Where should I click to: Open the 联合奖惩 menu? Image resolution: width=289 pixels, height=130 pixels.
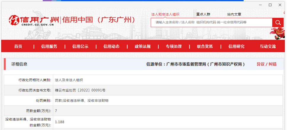pos(205,46)
